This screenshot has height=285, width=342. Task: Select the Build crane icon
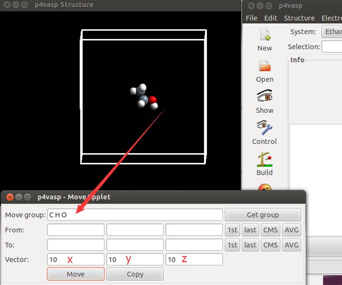(264, 159)
